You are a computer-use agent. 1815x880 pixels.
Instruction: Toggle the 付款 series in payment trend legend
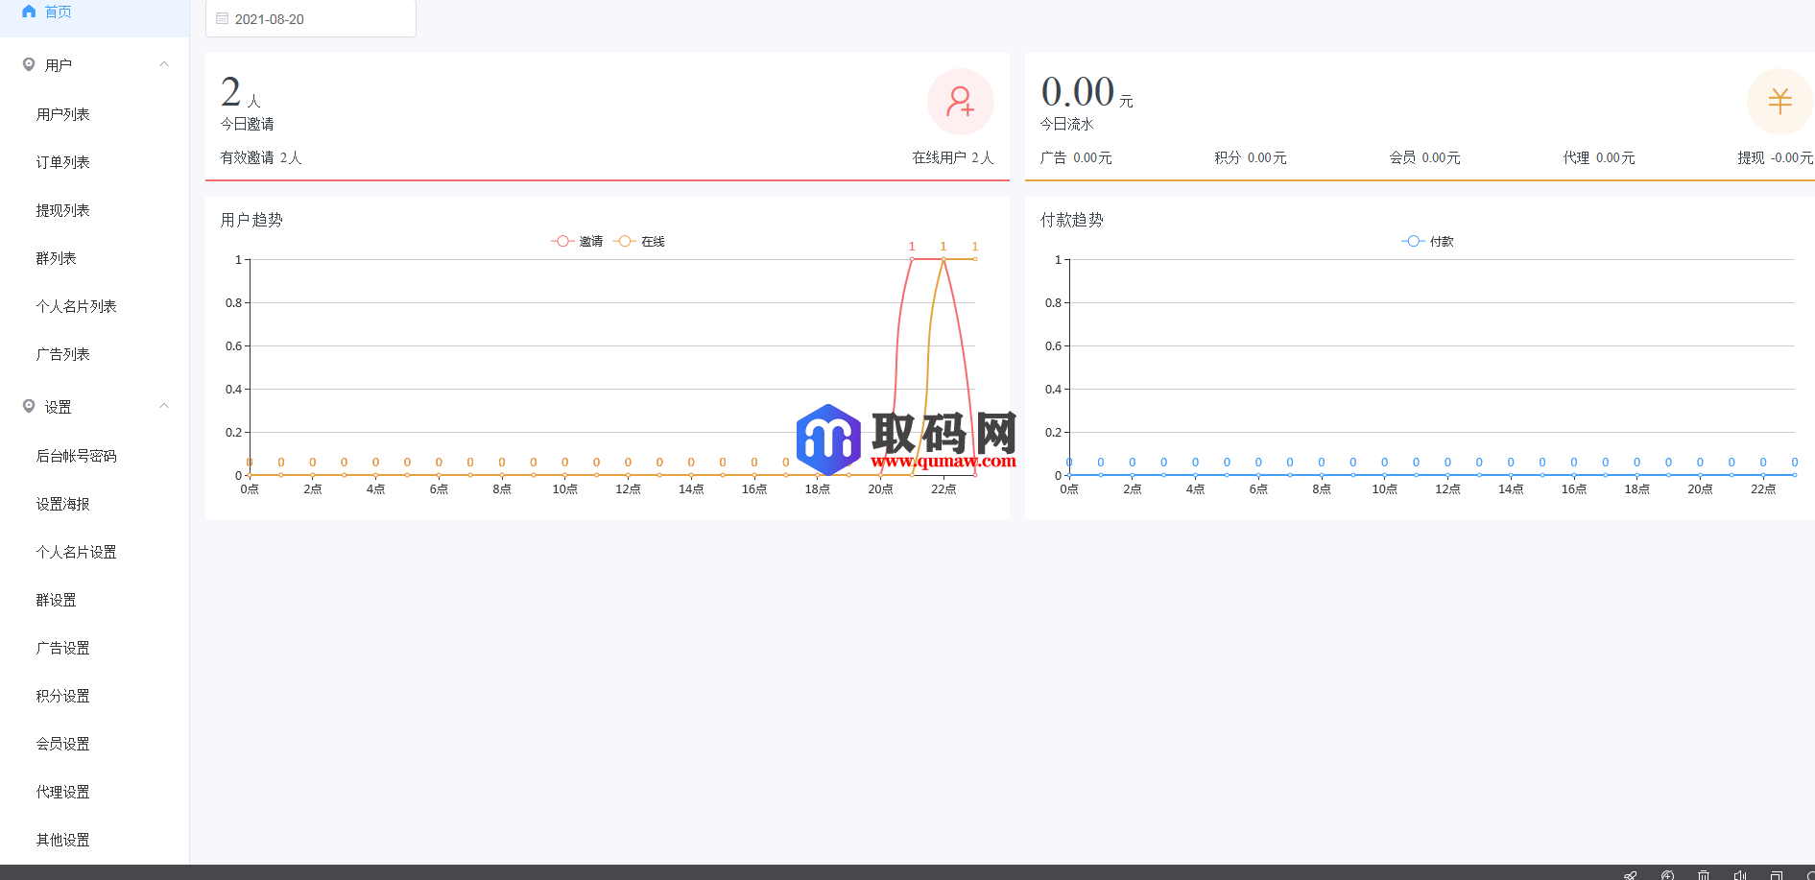tap(1429, 241)
